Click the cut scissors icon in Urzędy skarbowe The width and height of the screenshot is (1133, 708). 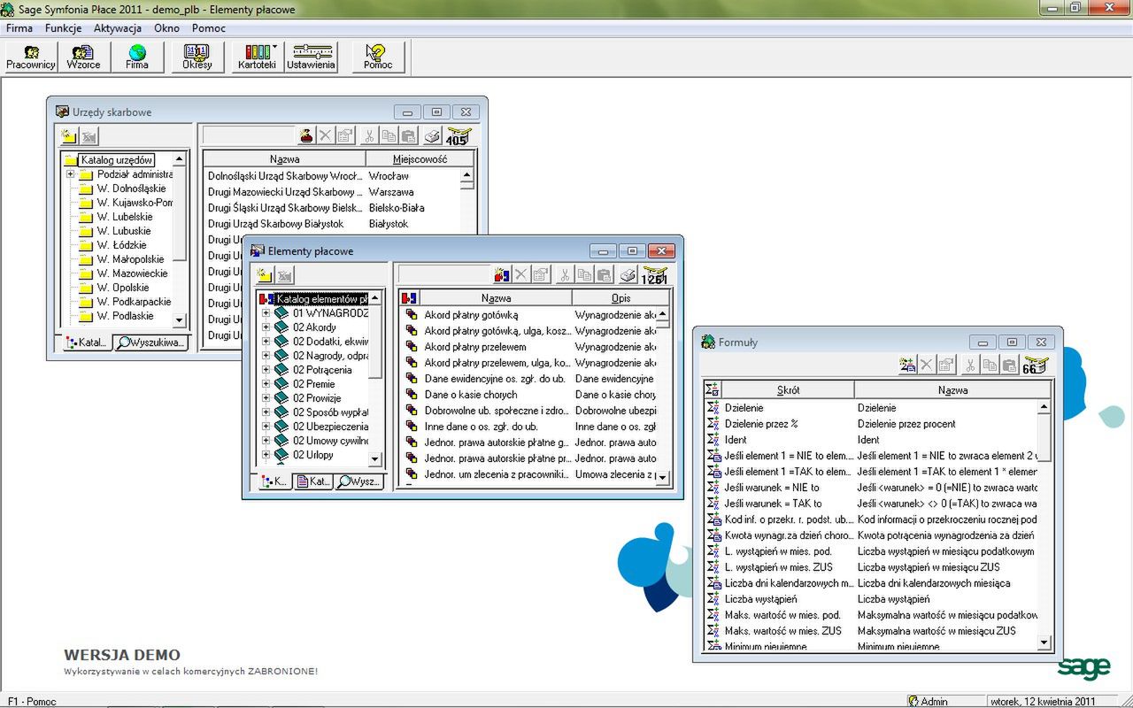367,135
